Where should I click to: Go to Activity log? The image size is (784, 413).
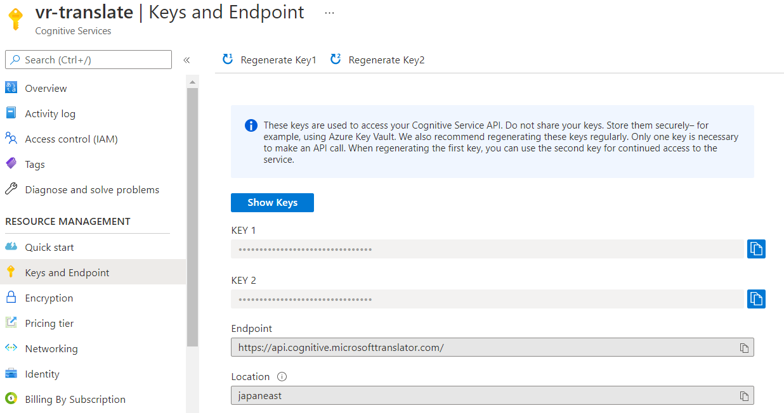50,114
